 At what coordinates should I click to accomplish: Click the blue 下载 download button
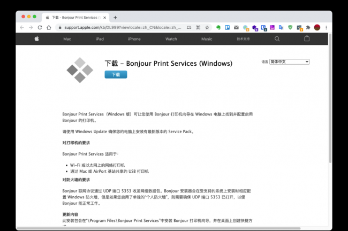(116, 74)
